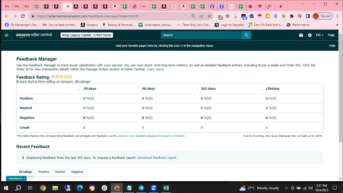
Task: Close the active browser tab
Action: [68, 7]
